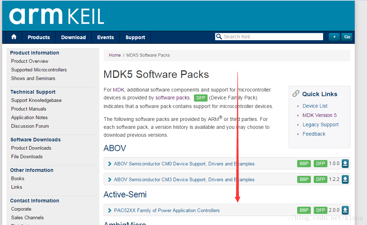
Task: Click DFP badge on PAC52XX row
Action: (321, 210)
